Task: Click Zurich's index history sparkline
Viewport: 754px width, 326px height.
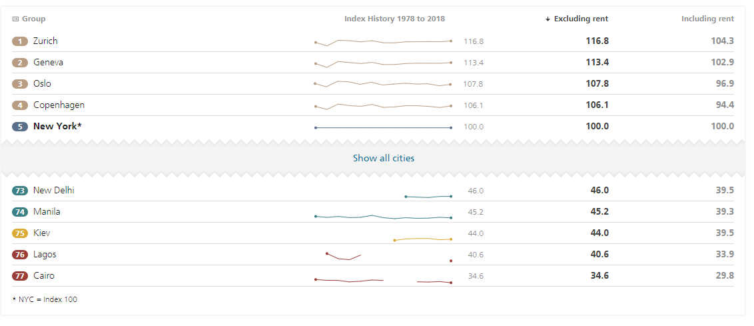Action: 383,42
